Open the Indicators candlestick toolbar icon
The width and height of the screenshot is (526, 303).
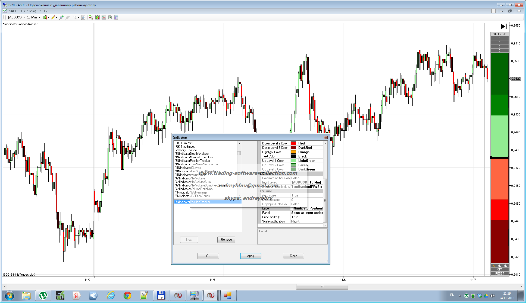[97, 17]
